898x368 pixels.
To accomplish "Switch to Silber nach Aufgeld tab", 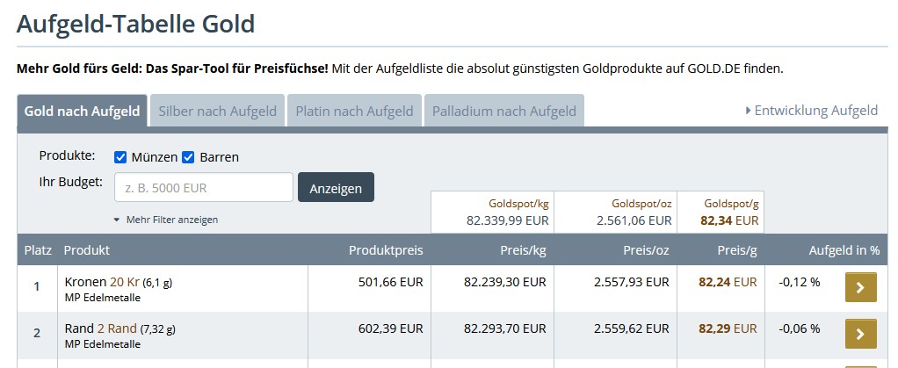I will 217,111.
